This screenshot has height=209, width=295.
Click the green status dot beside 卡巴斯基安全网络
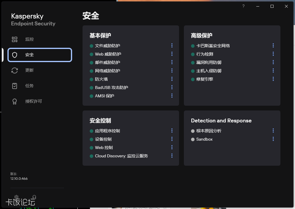pyautogui.click(x=193, y=46)
